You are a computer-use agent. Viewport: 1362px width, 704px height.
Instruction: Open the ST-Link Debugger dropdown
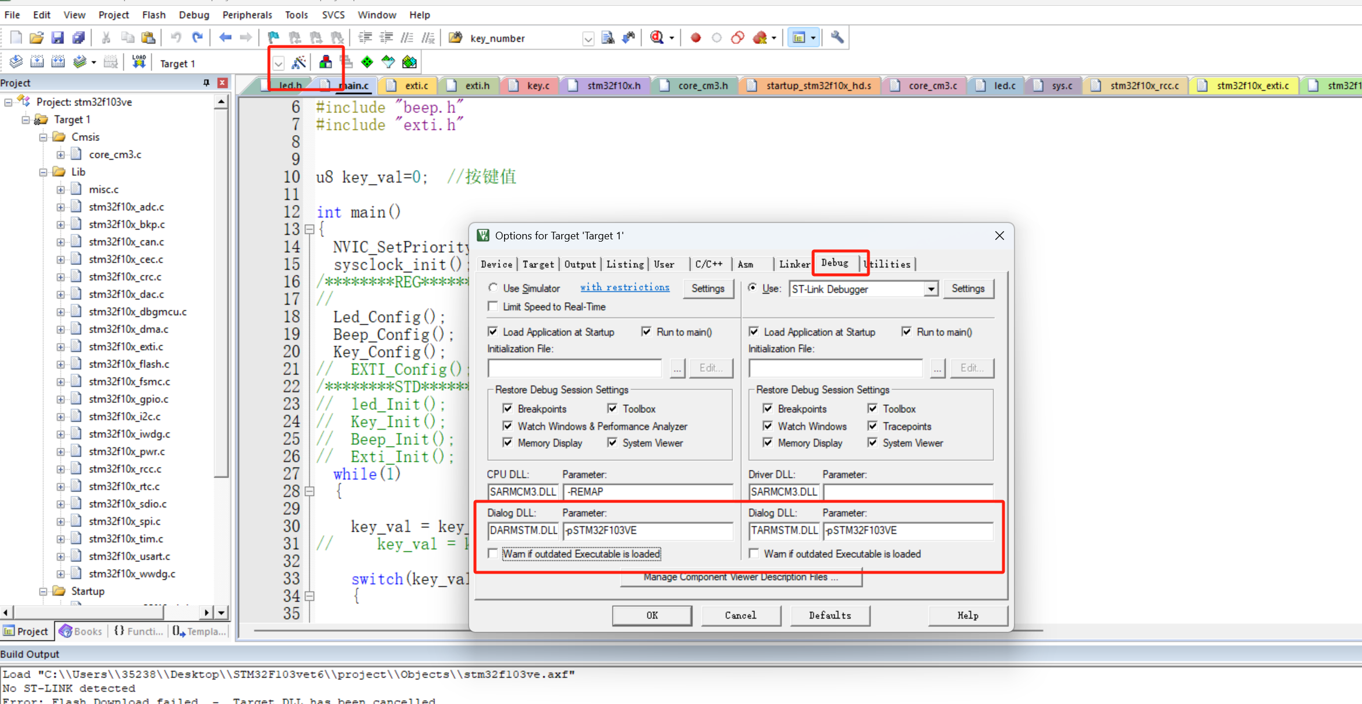931,289
